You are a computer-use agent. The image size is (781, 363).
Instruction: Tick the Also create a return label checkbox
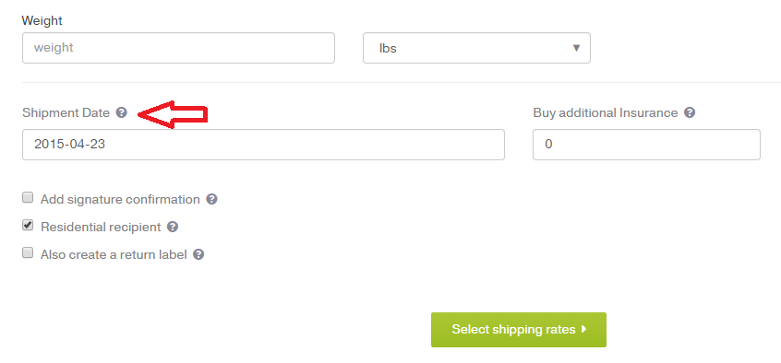pos(28,253)
